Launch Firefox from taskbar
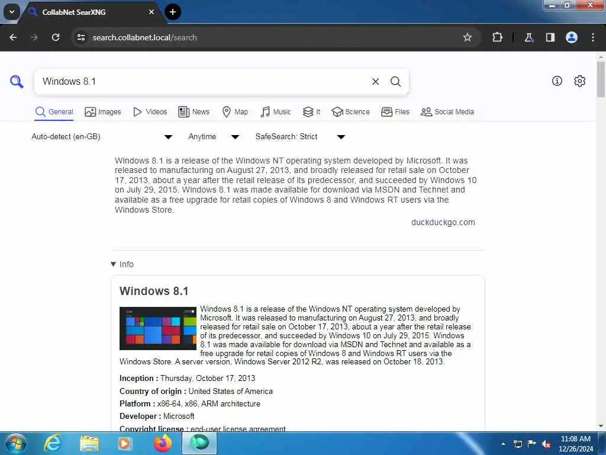Image resolution: width=606 pixels, height=455 pixels. (163, 443)
